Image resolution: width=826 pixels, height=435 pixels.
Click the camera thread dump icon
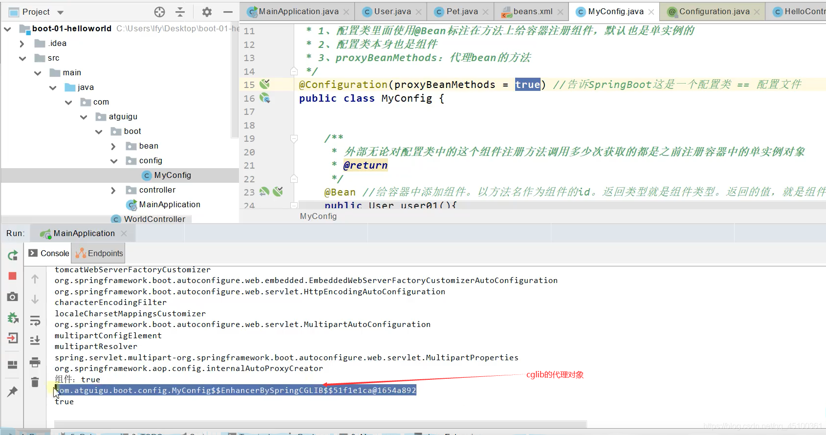click(13, 297)
